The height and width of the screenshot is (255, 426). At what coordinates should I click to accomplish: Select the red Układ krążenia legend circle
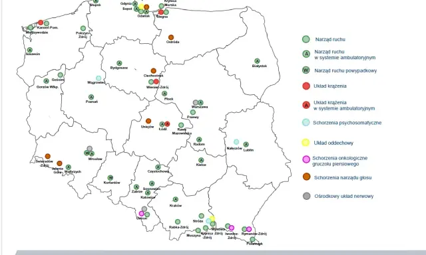[306, 86]
